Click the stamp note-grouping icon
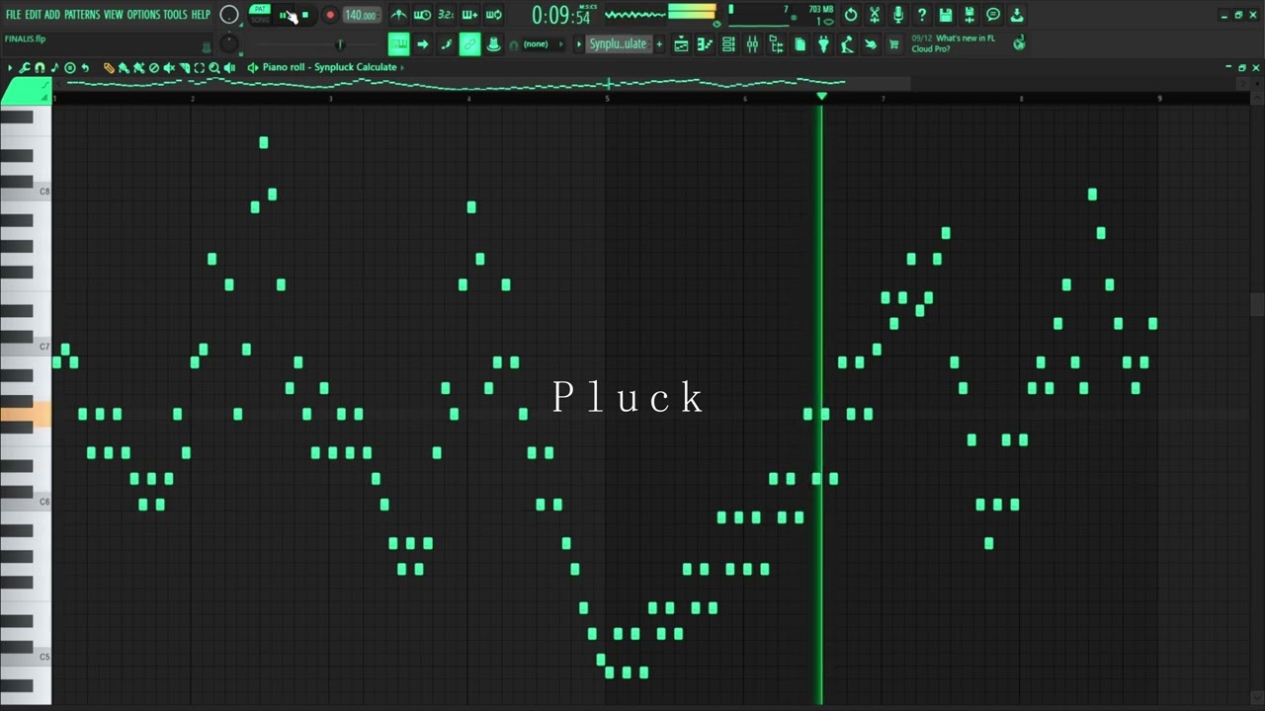The image size is (1265, 711). pos(493,44)
